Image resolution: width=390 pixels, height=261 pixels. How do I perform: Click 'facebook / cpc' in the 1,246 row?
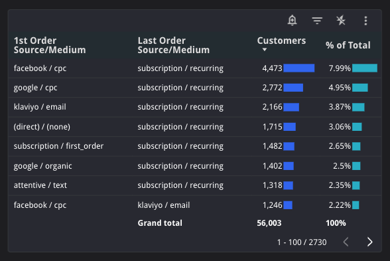pyautogui.click(x=40, y=205)
